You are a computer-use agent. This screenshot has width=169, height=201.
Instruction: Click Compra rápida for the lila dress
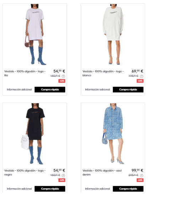tap(50, 90)
